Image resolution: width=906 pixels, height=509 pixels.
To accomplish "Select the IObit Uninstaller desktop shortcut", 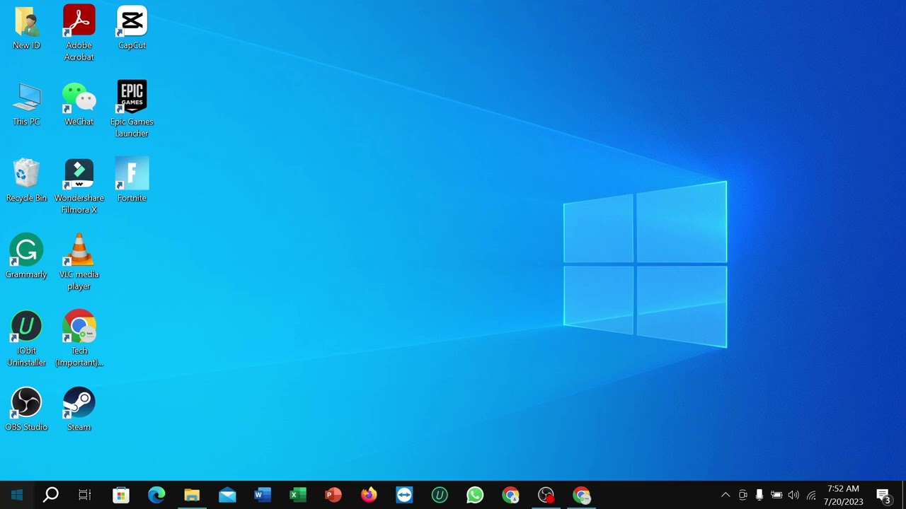I will point(26,338).
